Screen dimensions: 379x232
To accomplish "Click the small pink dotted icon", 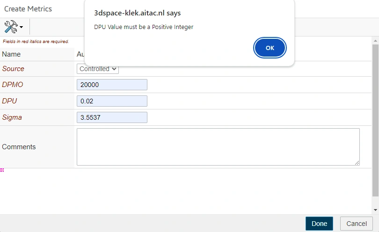I will point(2,170).
